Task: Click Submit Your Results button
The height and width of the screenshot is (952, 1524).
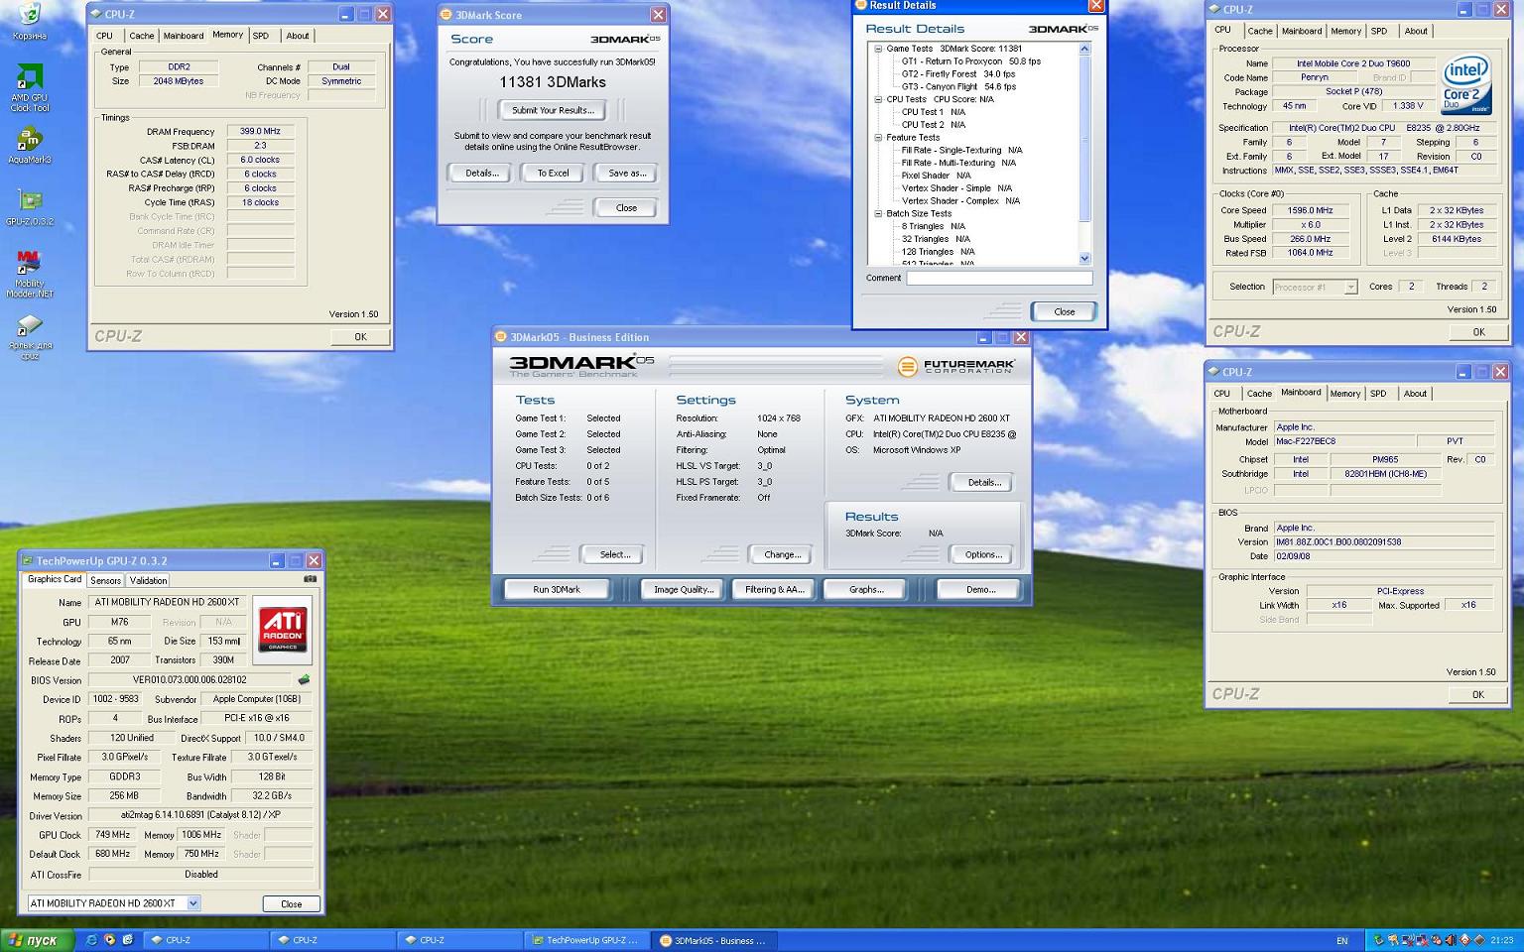Action: [x=554, y=110]
